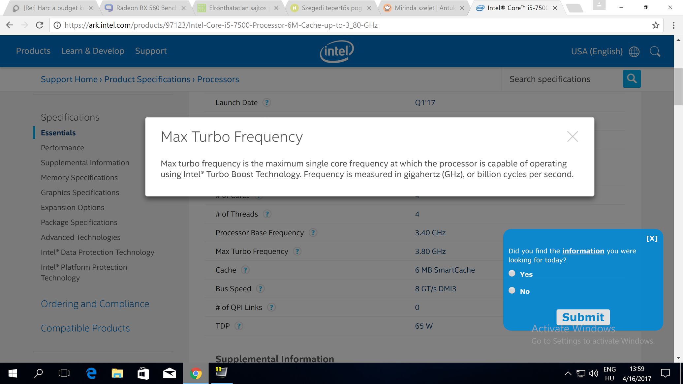Click help icon next to Cache
This screenshot has width=683, height=384.
pyautogui.click(x=245, y=270)
